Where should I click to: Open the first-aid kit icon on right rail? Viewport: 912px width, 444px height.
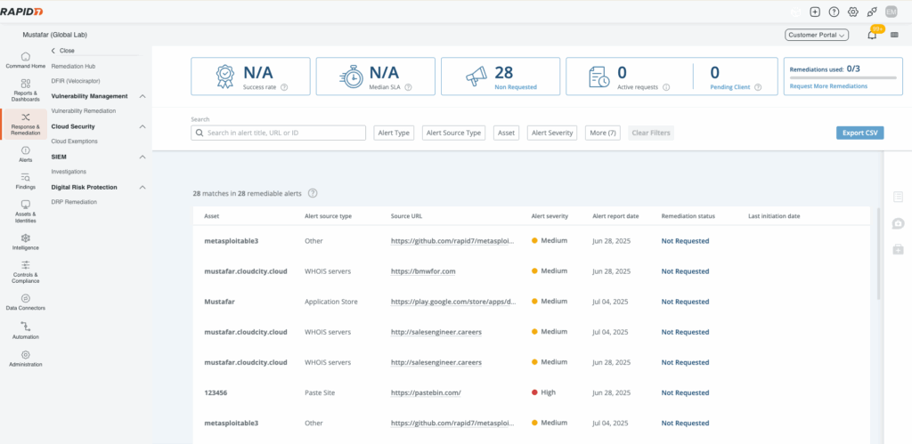click(x=898, y=249)
